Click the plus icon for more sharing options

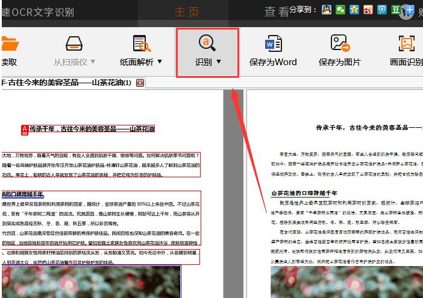(410, 10)
